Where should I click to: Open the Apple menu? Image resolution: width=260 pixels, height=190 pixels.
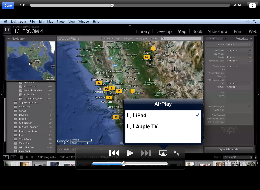click(6, 21)
